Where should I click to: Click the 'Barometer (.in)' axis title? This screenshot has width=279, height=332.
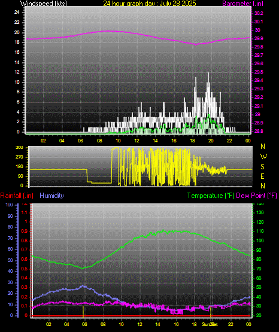[242, 3]
